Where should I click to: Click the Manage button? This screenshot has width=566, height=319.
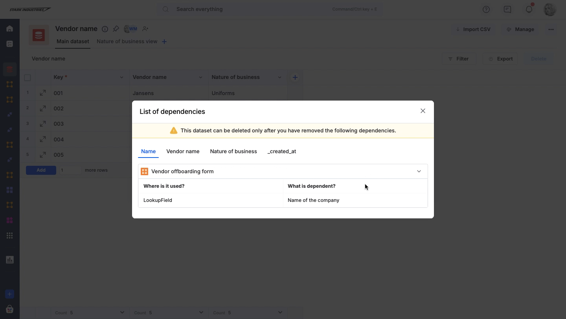pos(520,29)
